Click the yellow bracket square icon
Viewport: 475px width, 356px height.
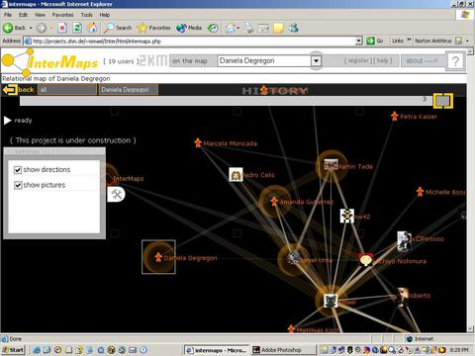(x=443, y=101)
